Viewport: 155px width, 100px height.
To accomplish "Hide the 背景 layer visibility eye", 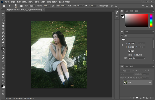I will click(x=121, y=82).
